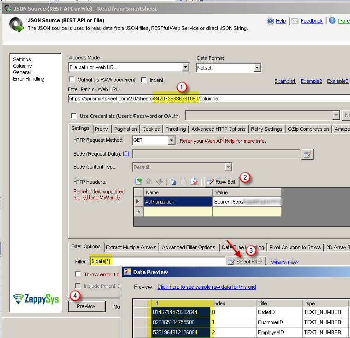Click the Authorization header name cell

178,202
